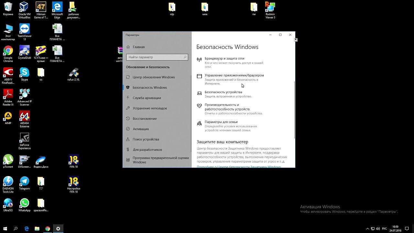Image resolution: width=414 pixels, height=233 pixels.
Task: Click the Windows Update refresh icon
Action: tap(128, 77)
